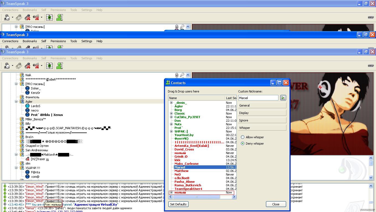Mute speakers icon in front TeamSpeak toolbar

pyautogui.click(x=36, y=66)
